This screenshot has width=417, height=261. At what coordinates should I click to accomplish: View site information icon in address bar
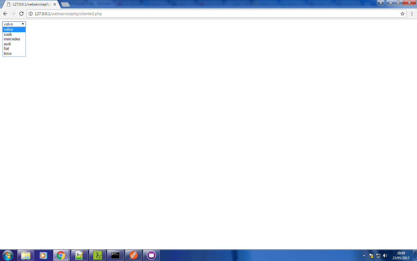[x=31, y=14]
